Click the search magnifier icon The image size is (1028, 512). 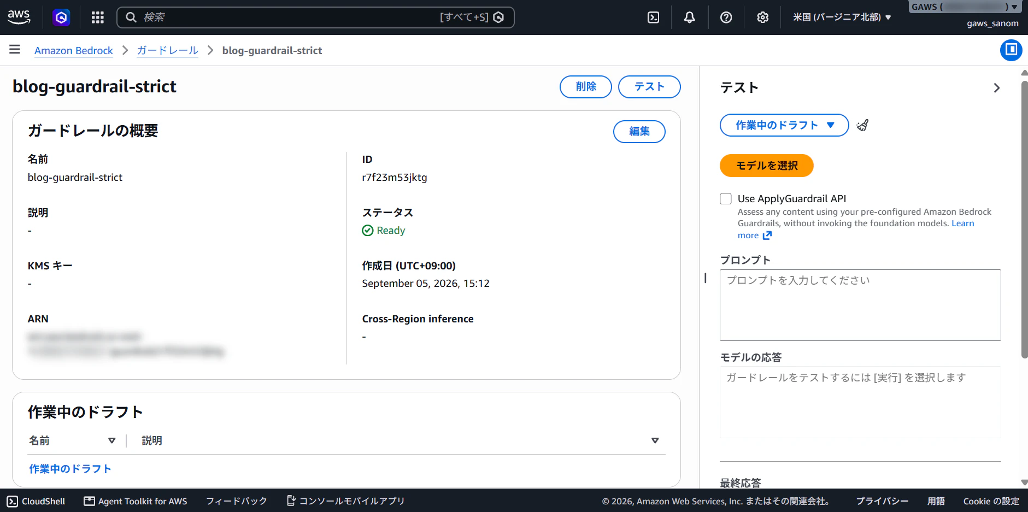click(131, 17)
